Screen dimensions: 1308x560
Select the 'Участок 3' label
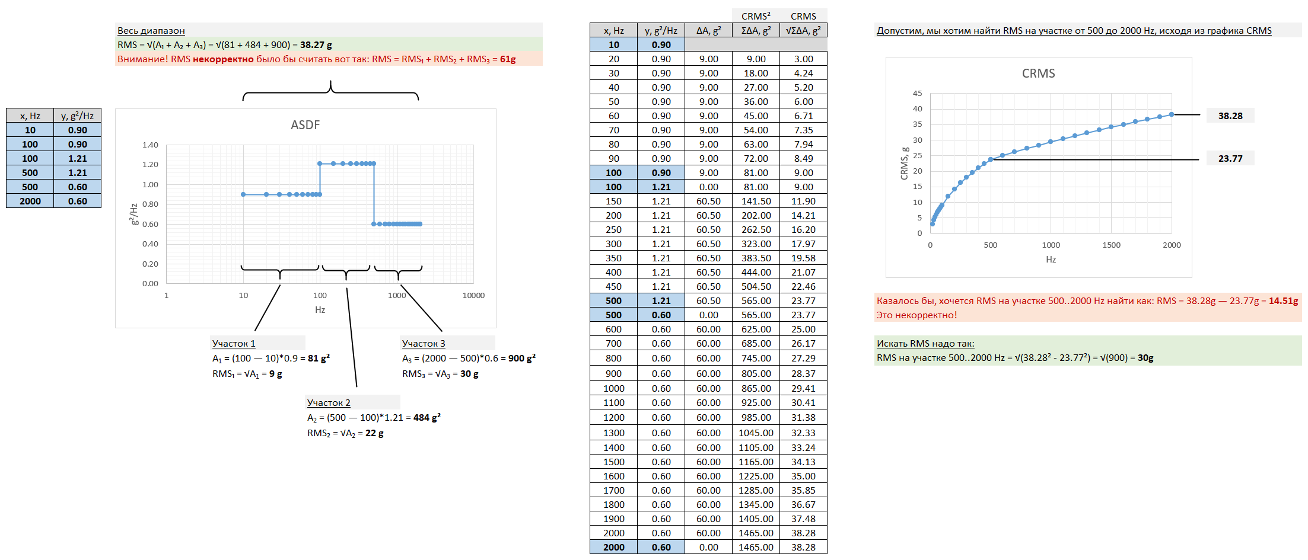[424, 343]
